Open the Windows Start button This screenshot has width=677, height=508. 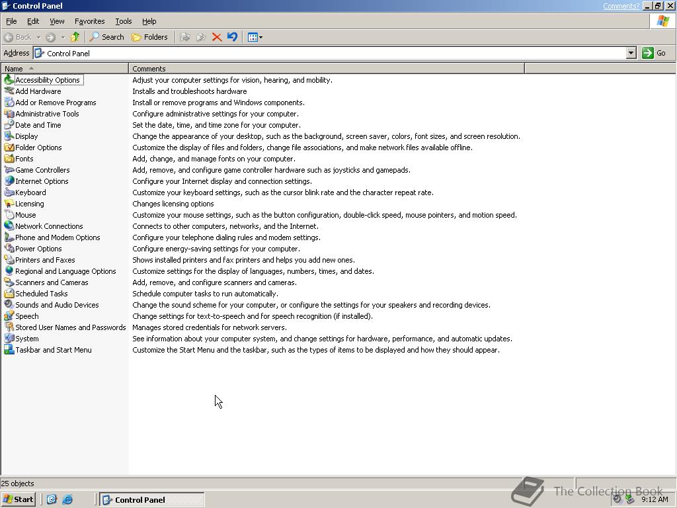click(18, 499)
